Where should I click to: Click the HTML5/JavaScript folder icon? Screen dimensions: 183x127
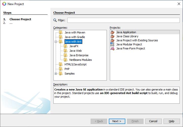[x=61, y=64]
